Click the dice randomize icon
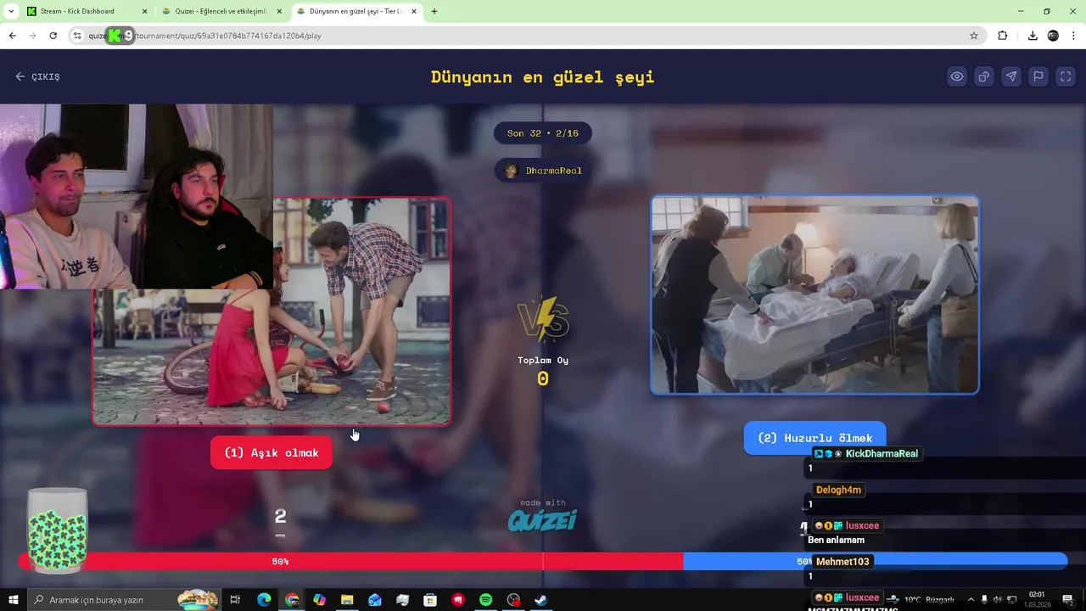 [984, 76]
